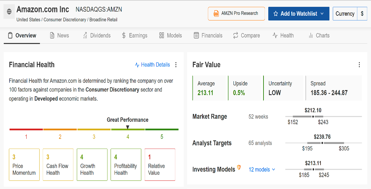Click the pulse icon beside Health Details

pos(137,65)
